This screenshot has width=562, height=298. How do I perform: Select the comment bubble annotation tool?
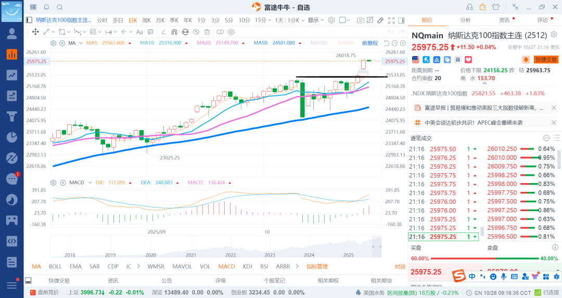(x=150, y=32)
